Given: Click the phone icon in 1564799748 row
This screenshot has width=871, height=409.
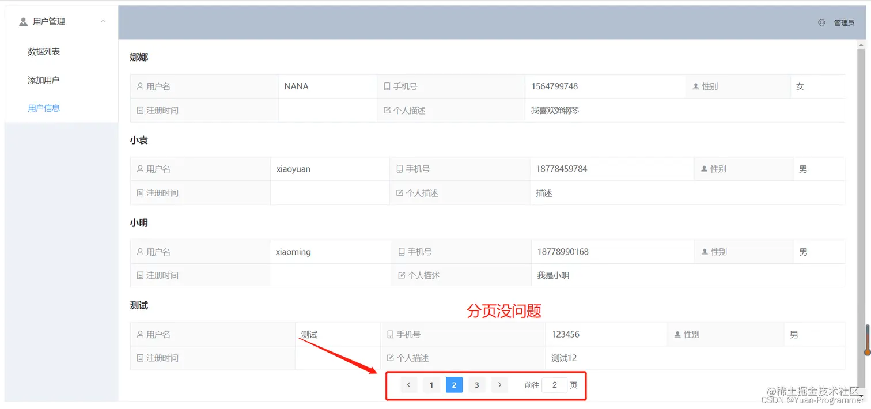Looking at the screenshot, I should 387,86.
